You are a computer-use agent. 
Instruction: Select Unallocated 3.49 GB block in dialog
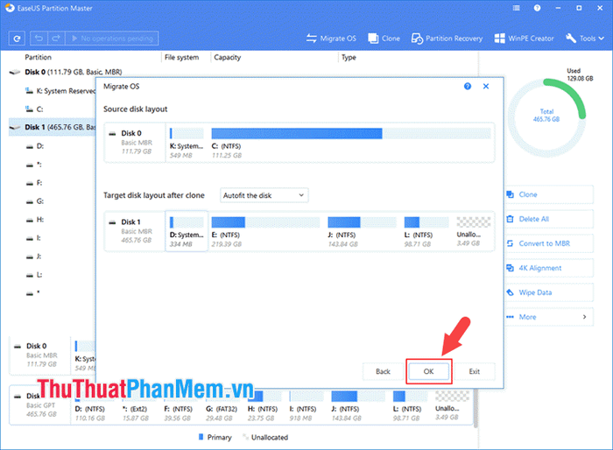click(473, 231)
